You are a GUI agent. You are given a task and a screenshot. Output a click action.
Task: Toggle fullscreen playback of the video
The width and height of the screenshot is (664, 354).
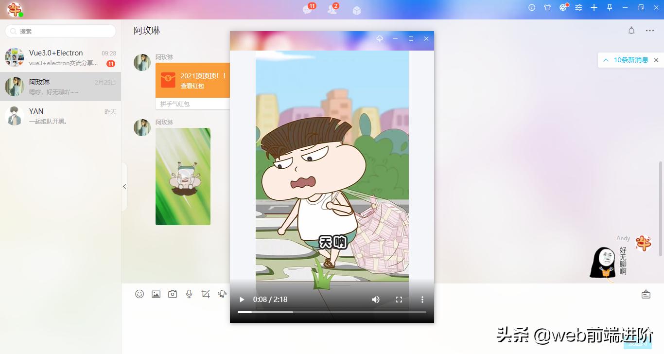click(399, 300)
